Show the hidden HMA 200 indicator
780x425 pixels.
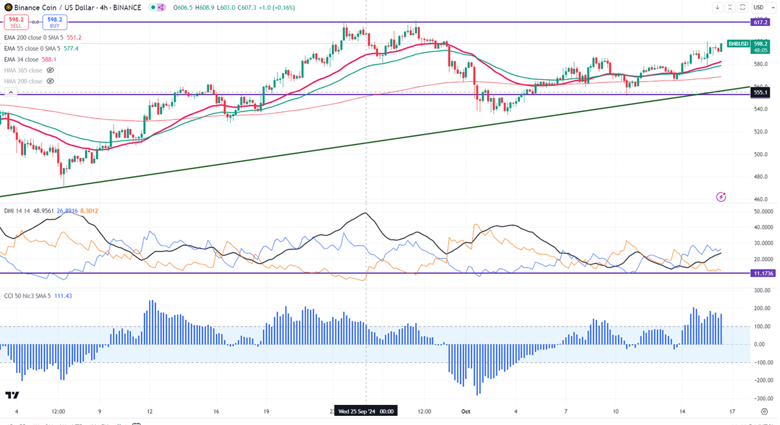[x=50, y=81]
